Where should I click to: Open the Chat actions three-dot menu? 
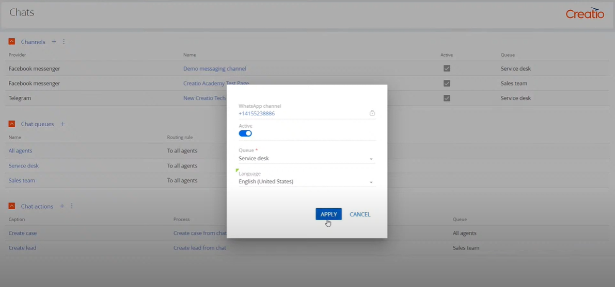(x=72, y=206)
